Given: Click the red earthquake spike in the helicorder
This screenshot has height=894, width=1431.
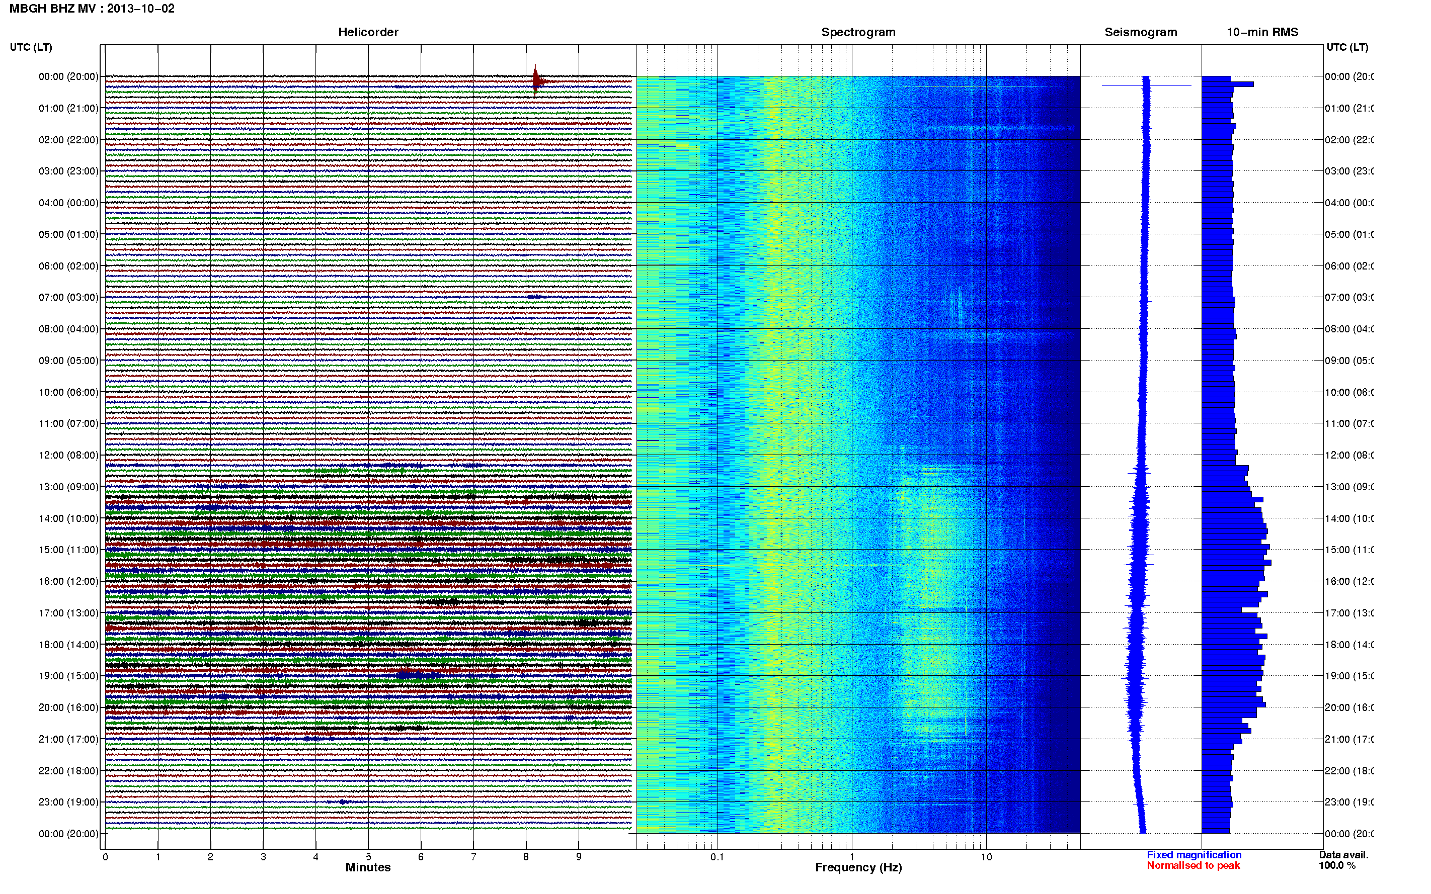Looking at the screenshot, I should 536,80.
